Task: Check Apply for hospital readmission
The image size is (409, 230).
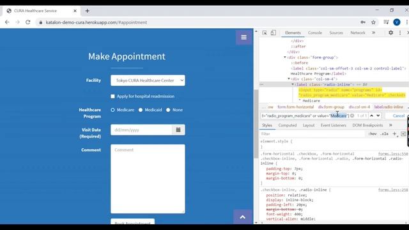Action: tap(112, 96)
